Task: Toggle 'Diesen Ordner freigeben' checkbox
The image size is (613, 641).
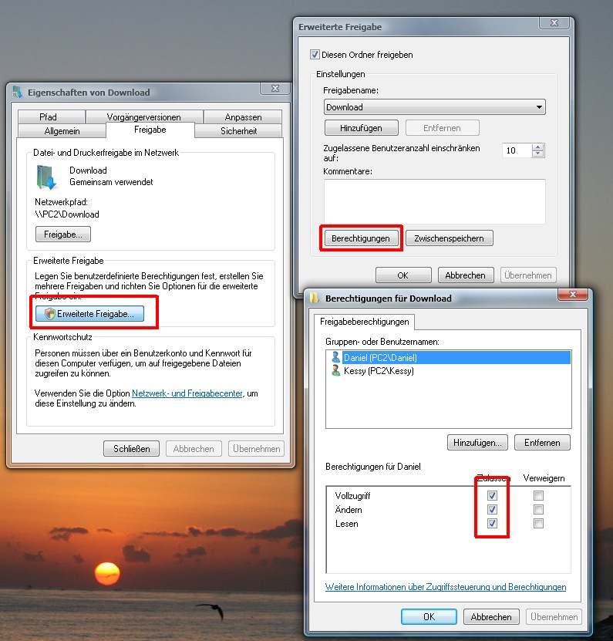Action: click(x=315, y=54)
